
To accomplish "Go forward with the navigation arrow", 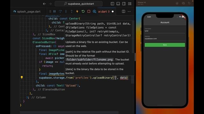I will 50,4.
